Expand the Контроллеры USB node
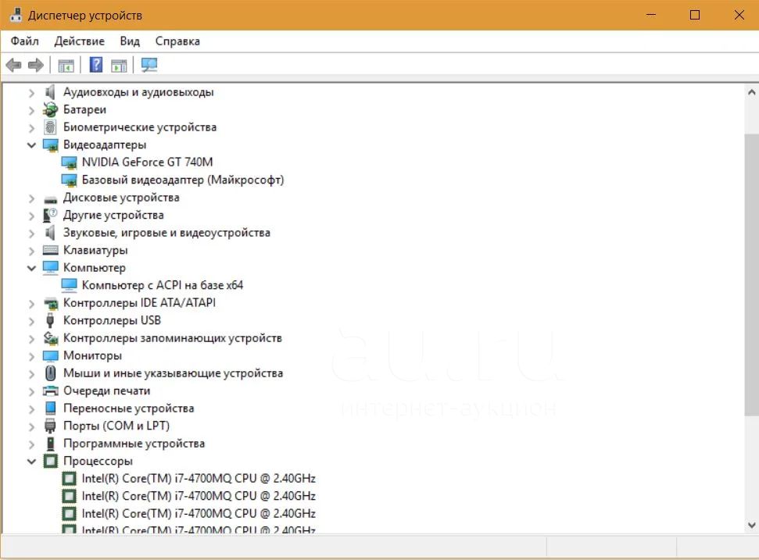 pyautogui.click(x=31, y=321)
